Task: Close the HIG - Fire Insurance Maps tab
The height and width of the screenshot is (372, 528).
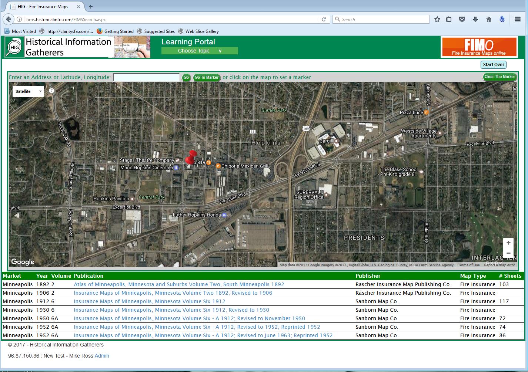Action: 78,6
